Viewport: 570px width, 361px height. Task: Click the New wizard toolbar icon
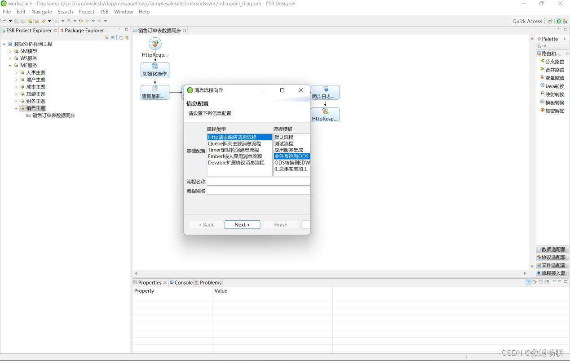click(x=4, y=21)
